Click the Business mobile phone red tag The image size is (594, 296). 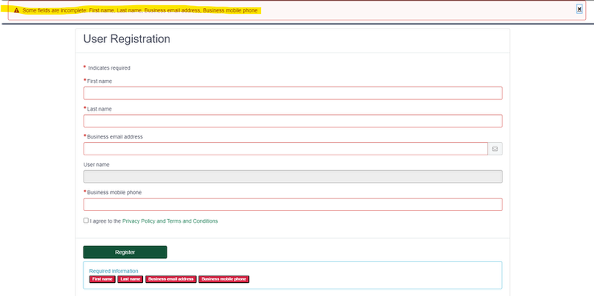[x=224, y=279]
